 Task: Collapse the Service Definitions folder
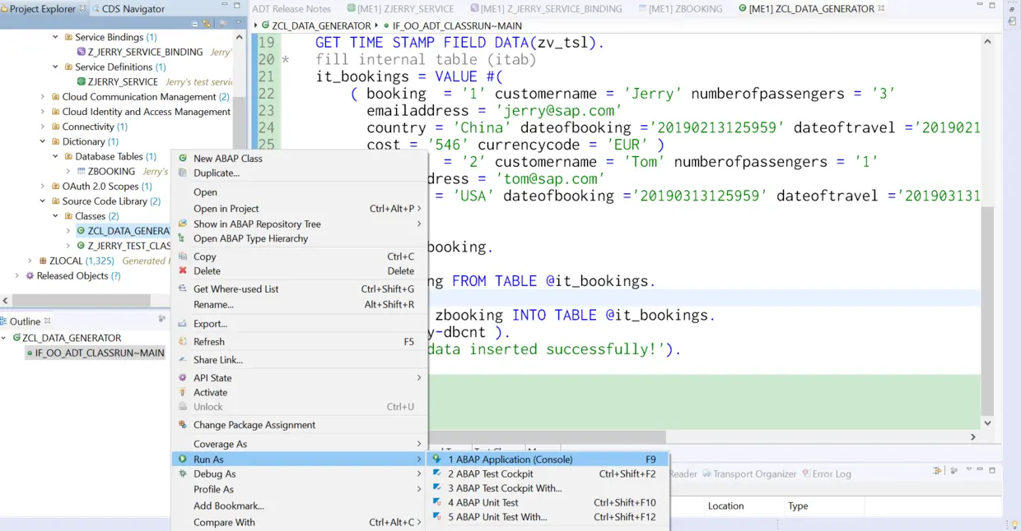pyautogui.click(x=56, y=67)
